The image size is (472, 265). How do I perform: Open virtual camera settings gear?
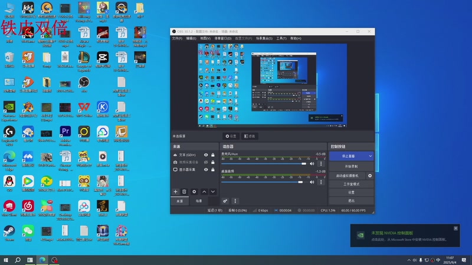click(370, 175)
